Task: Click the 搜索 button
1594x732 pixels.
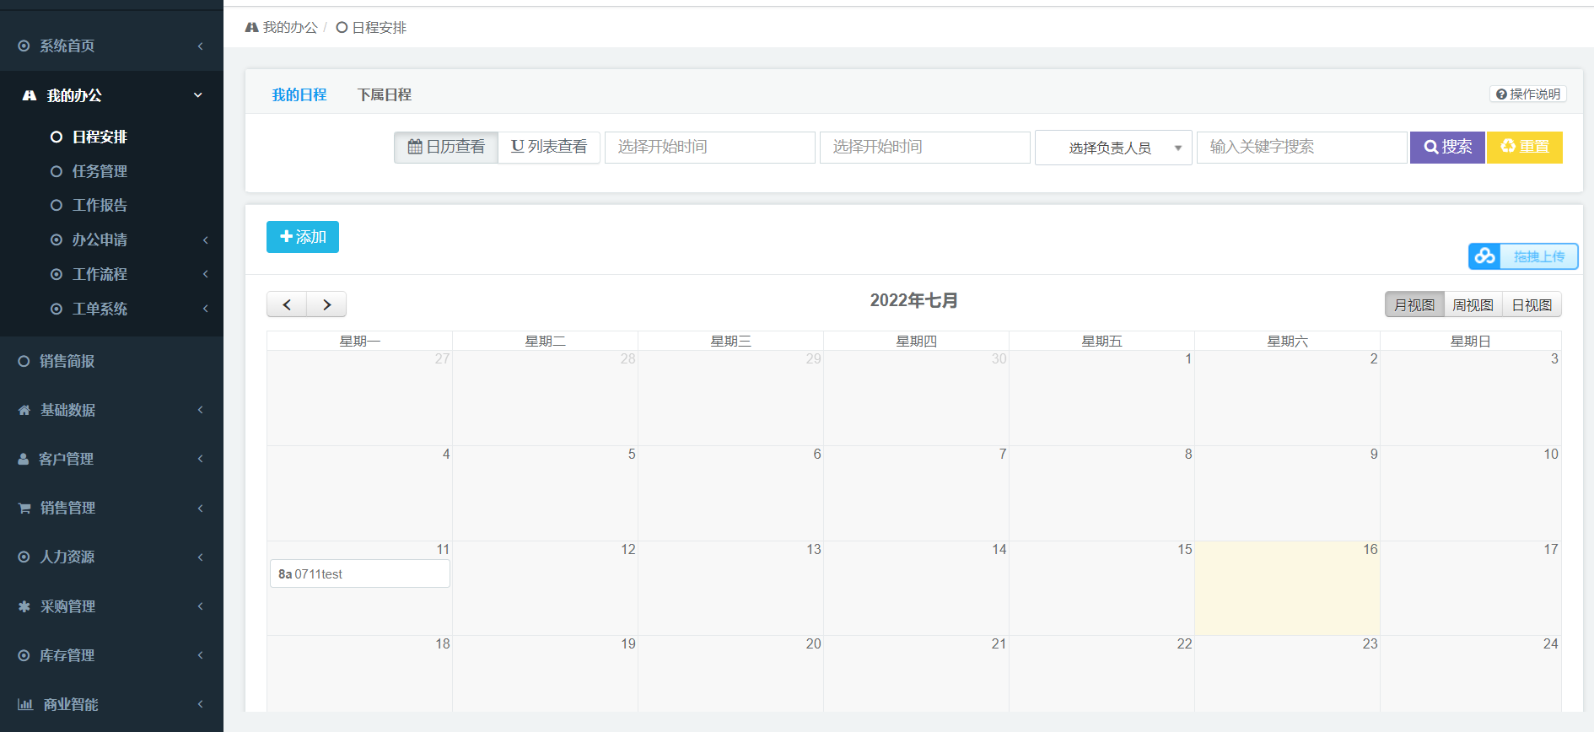Action: (1447, 147)
